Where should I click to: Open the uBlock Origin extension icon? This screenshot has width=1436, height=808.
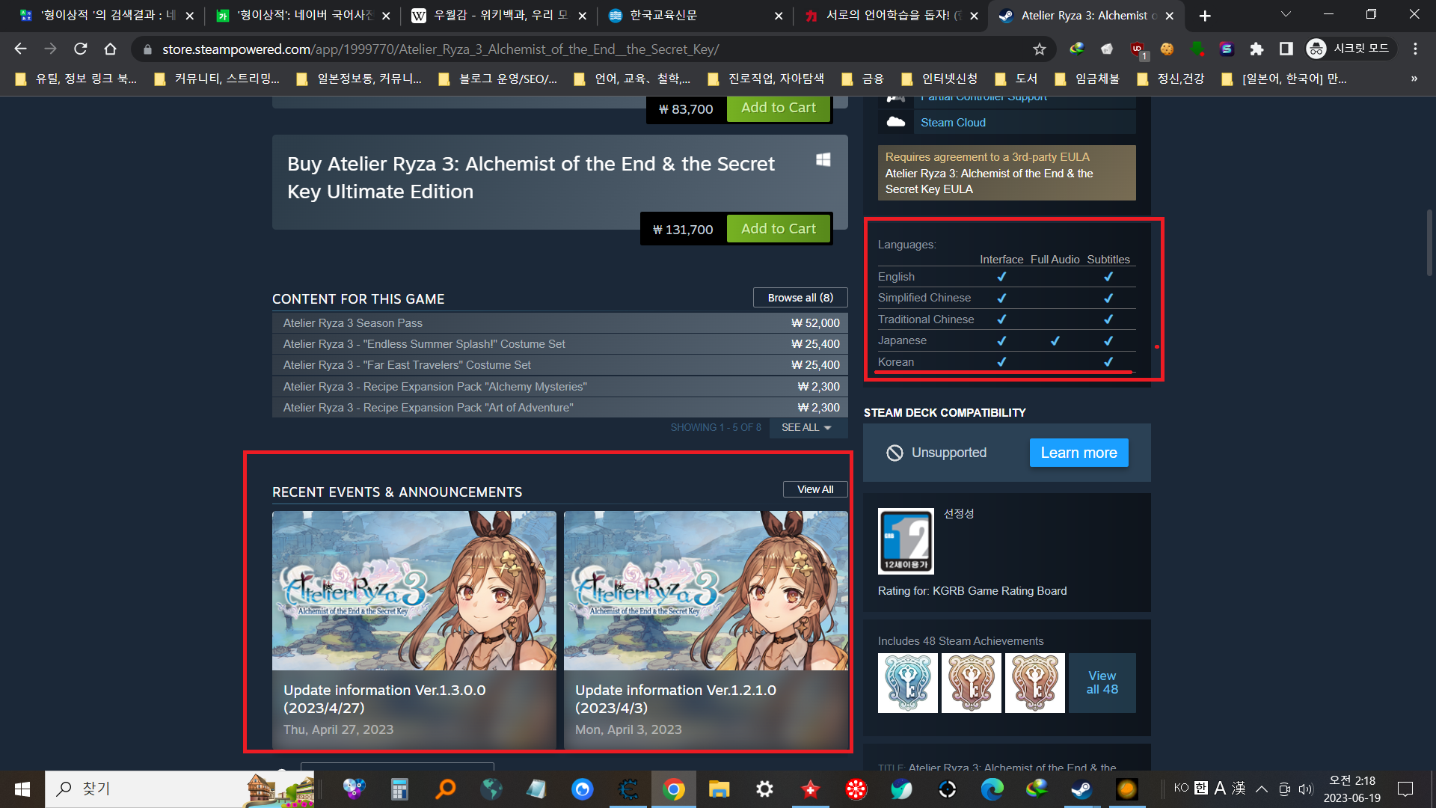(x=1138, y=49)
